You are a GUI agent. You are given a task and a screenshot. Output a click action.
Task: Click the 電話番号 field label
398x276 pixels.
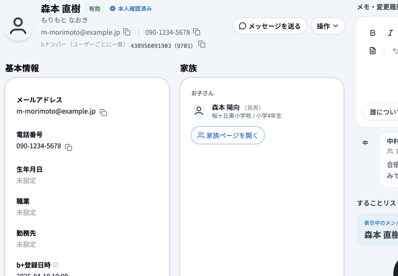(x=29, y=134)
